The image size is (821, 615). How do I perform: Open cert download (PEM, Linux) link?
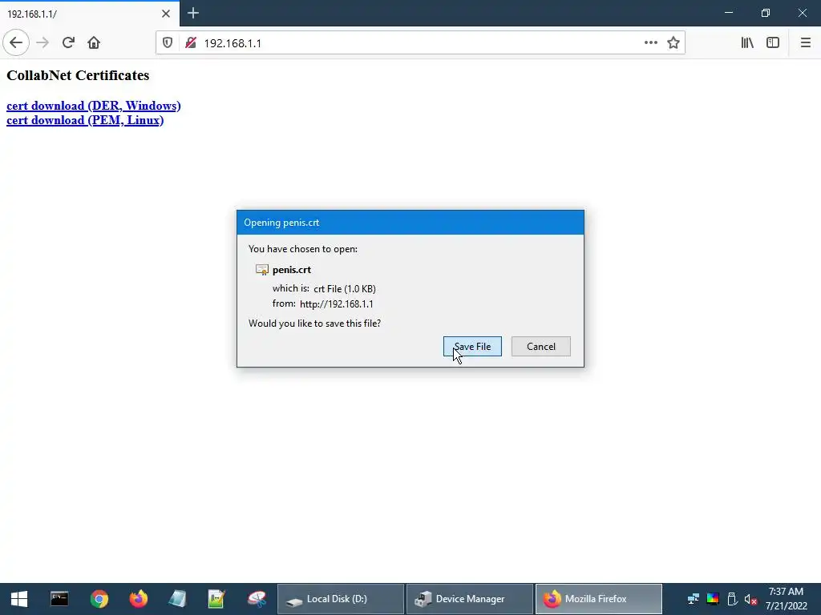point(85,120)
